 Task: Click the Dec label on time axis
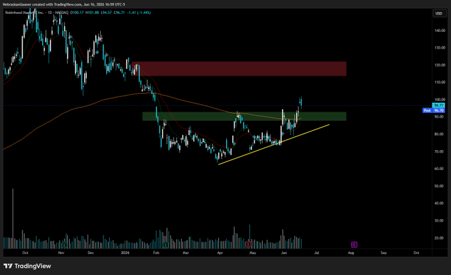tap(91, 253)
